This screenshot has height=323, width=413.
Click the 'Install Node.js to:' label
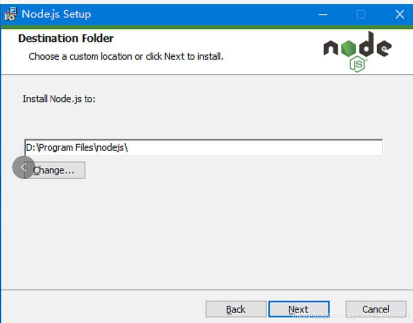click(59, 99)
